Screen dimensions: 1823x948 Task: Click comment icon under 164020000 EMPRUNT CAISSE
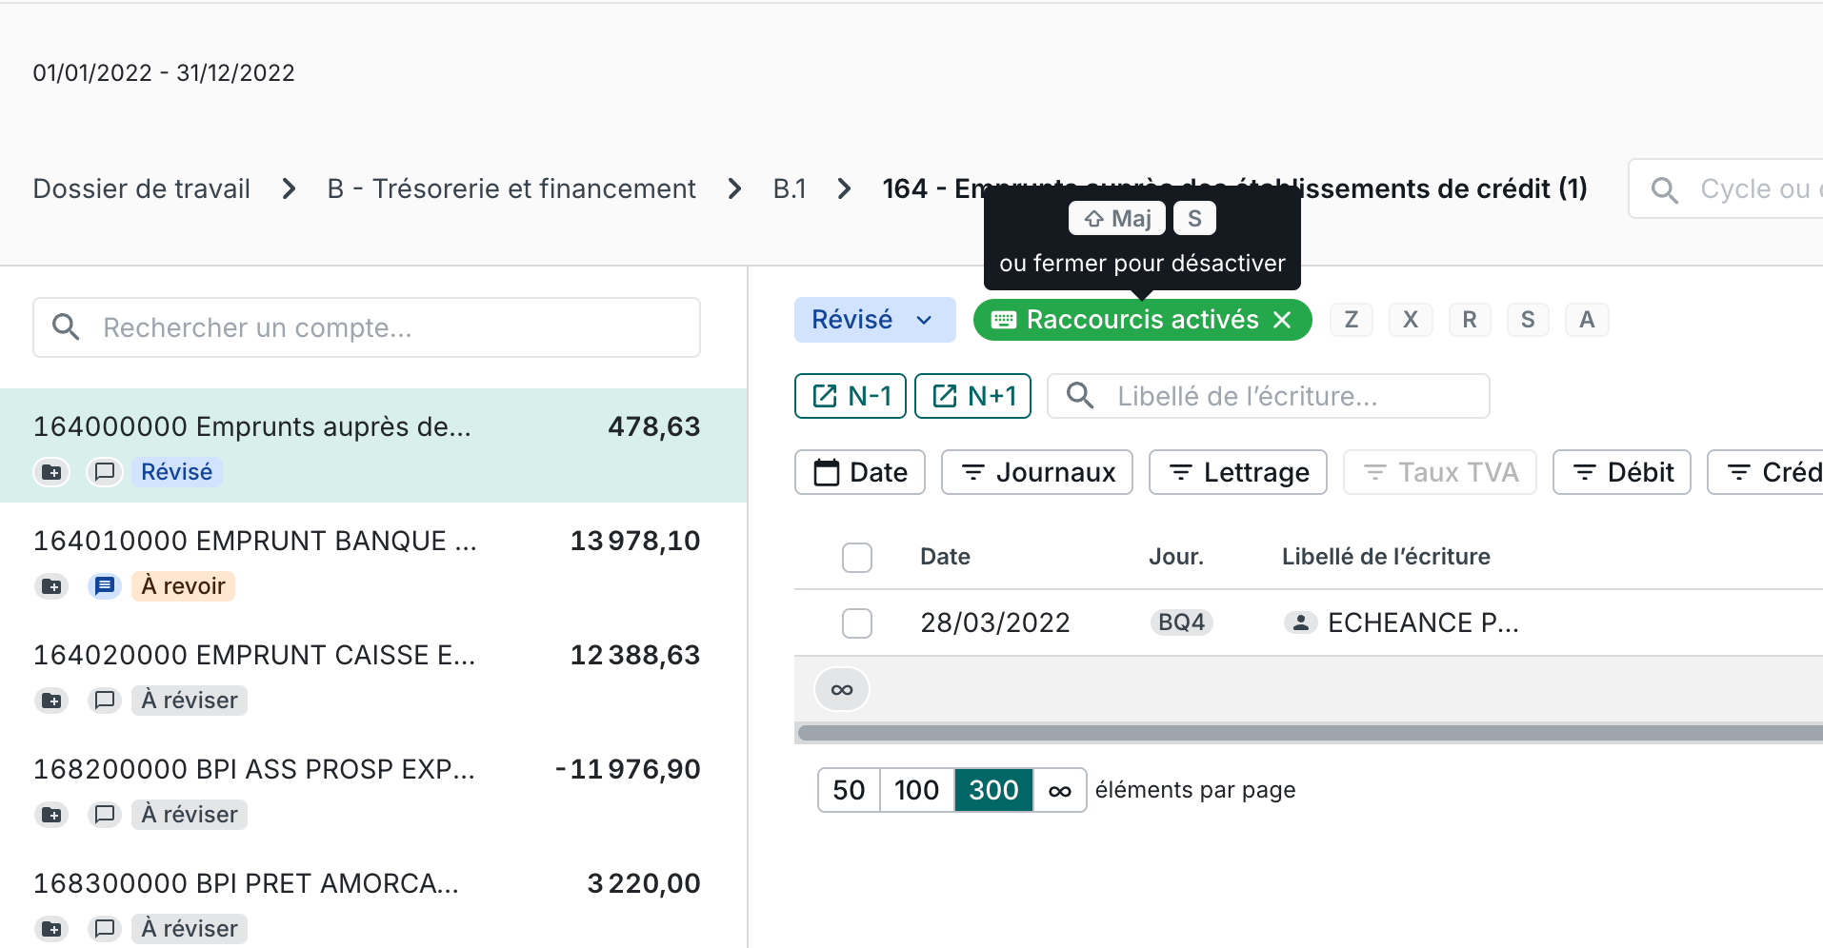[x=105, y=701]
